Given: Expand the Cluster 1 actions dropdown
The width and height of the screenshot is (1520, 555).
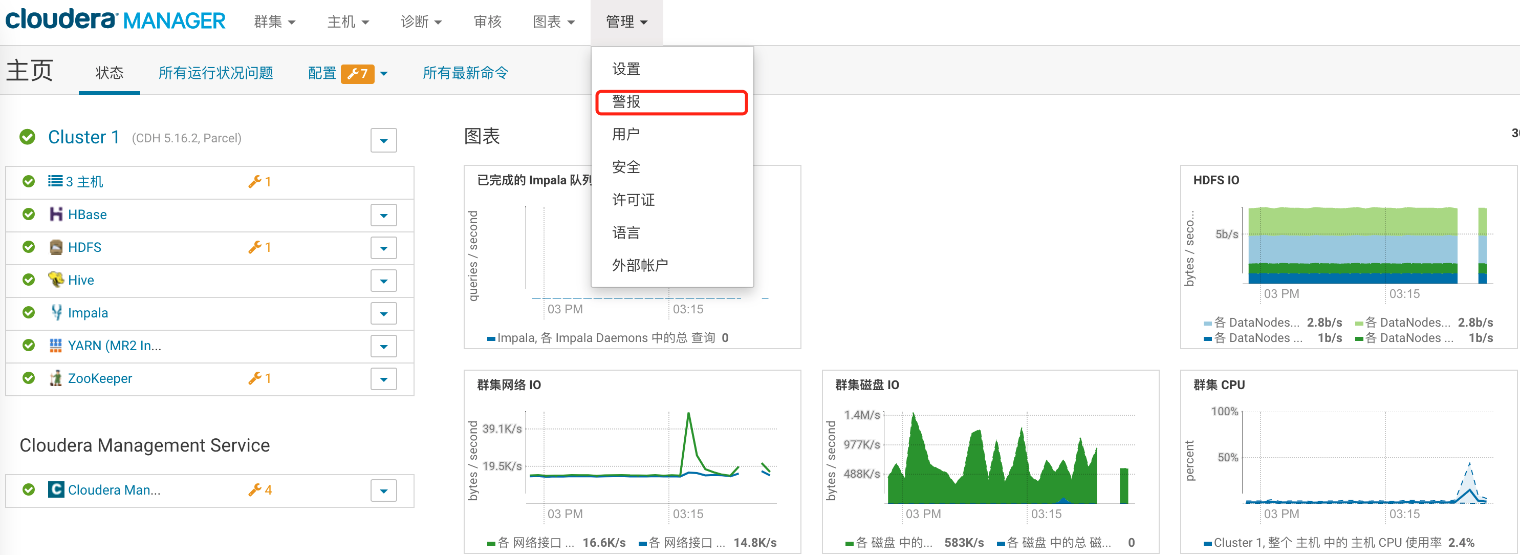Looking at the screenshot, I should 383,140.
